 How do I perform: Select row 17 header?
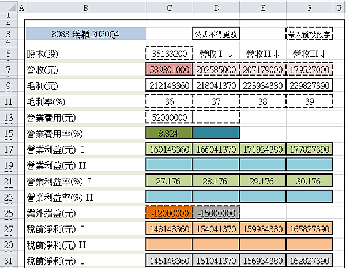[x=9, y=149]
